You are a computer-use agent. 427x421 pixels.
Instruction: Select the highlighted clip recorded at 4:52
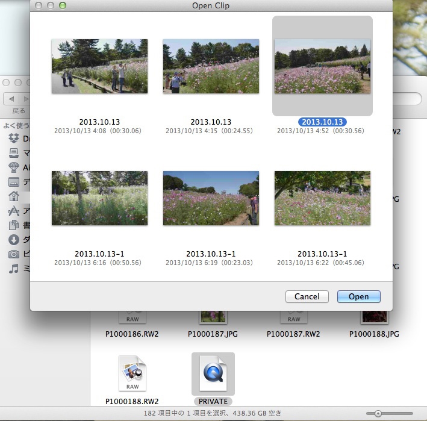point(322,66)
